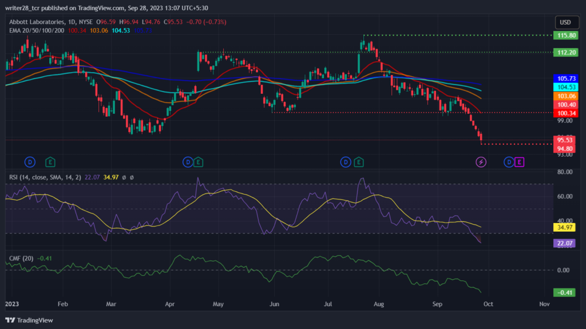Click the orange 103.06 EMA price label

pos(566,96)
